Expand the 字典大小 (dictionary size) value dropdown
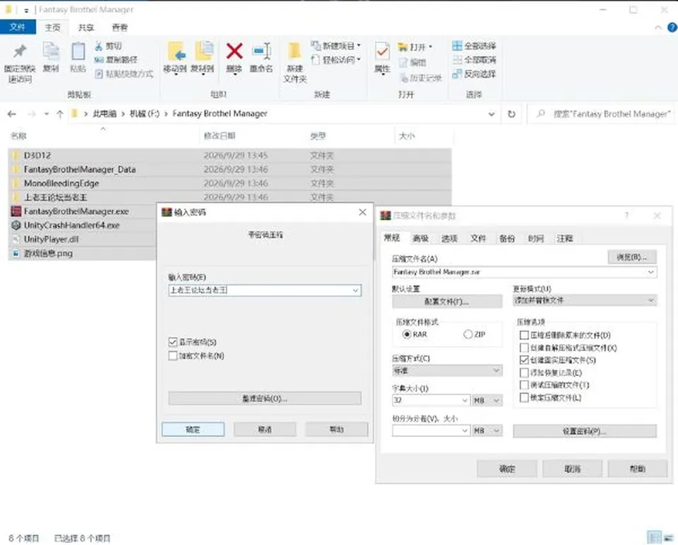 coord(465,400)
